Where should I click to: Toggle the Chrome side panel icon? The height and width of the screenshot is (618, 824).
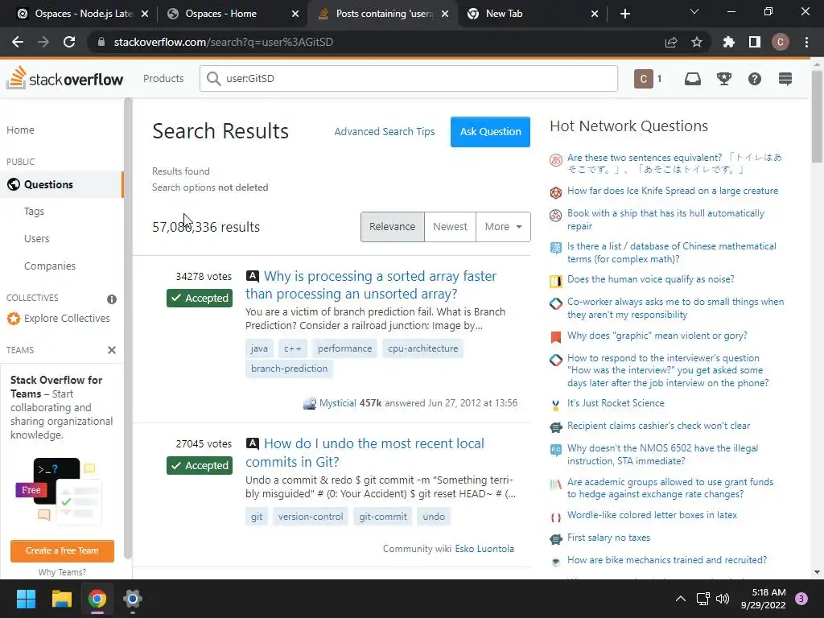coord(755,42)
